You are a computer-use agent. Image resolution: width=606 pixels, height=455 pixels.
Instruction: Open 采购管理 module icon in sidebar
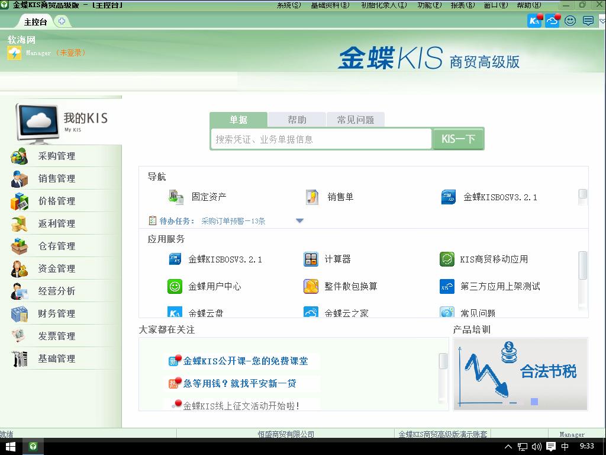point(20,156)
